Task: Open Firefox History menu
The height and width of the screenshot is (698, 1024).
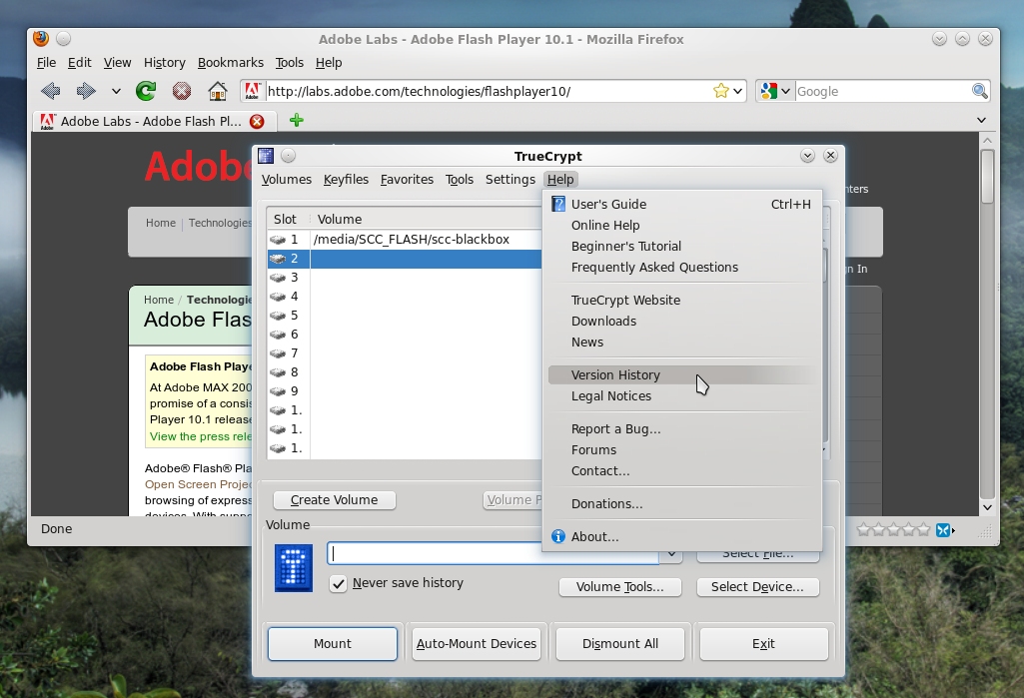Action: (165, 63)
